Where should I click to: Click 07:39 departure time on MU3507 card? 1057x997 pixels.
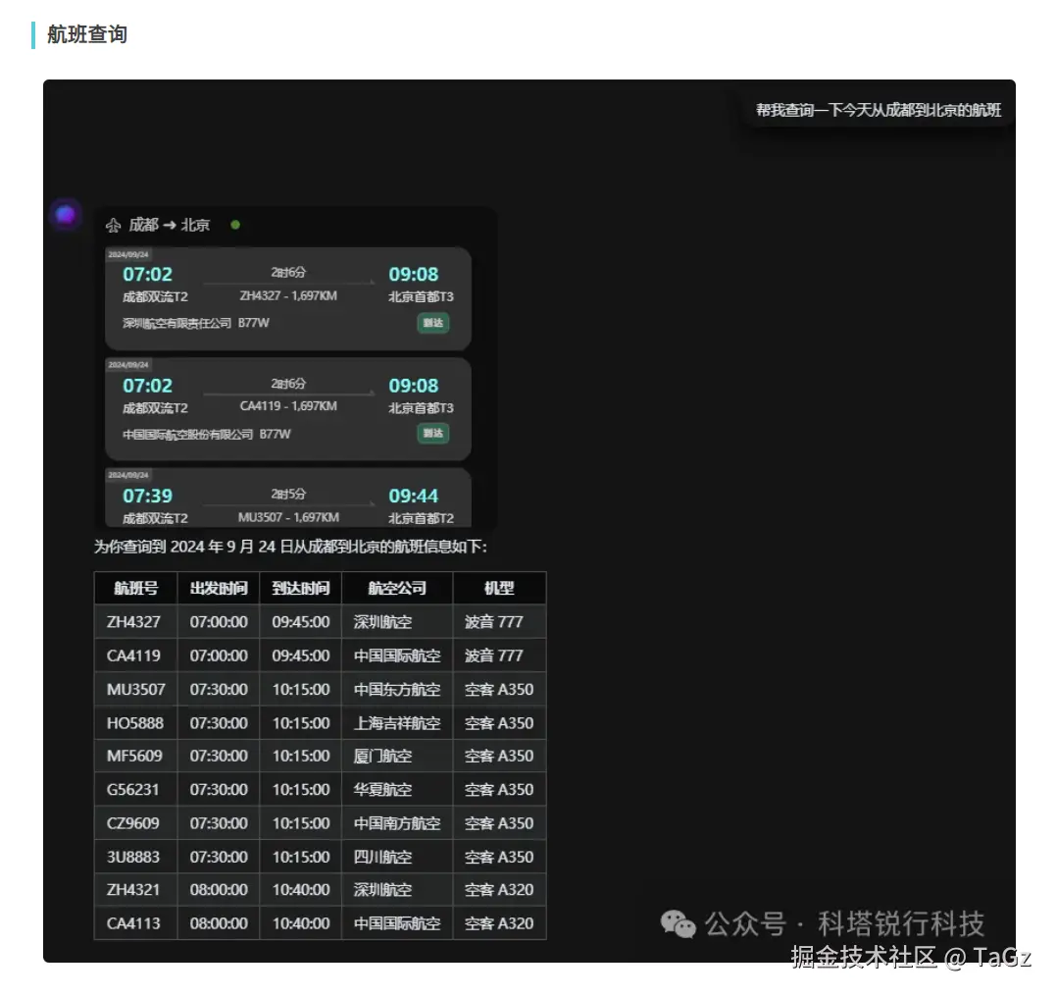(148, 496)
